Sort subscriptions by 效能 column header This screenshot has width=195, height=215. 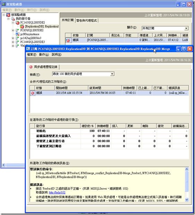point(131,35)
